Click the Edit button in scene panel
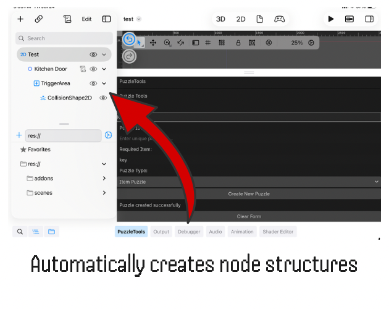 click(x=86, y=19)
